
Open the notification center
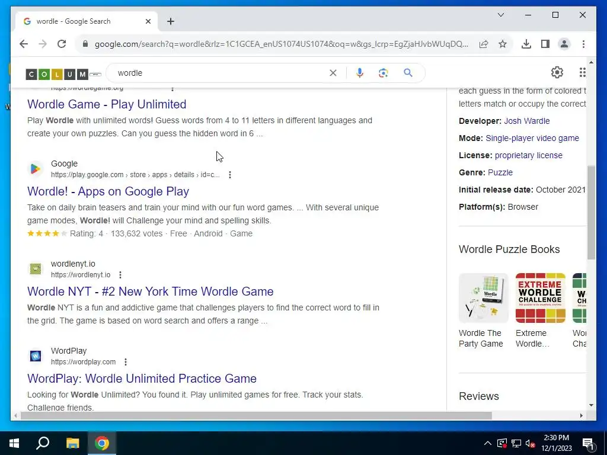pos(589,444)
